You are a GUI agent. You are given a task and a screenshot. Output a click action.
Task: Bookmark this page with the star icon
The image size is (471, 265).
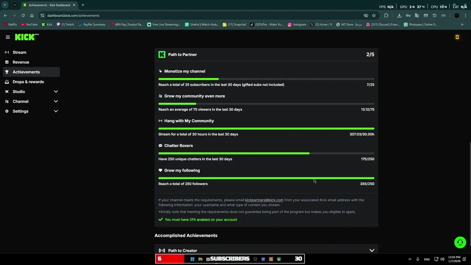pos(374,15)
